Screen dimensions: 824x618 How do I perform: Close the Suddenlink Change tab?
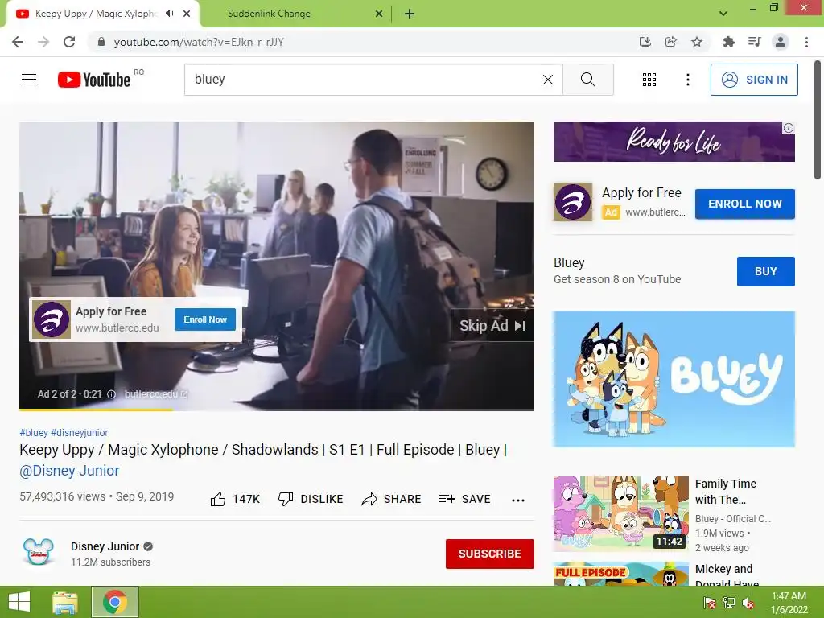[379, 14]
